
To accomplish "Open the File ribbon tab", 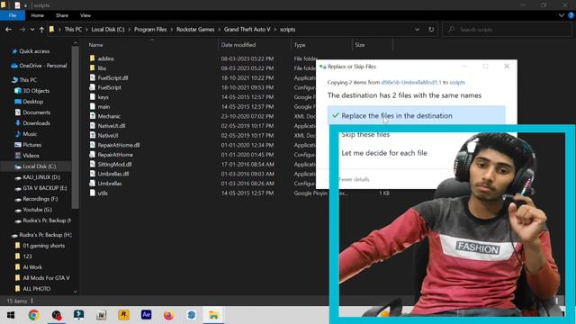I will pyautogui.click(x=13, y=15).
